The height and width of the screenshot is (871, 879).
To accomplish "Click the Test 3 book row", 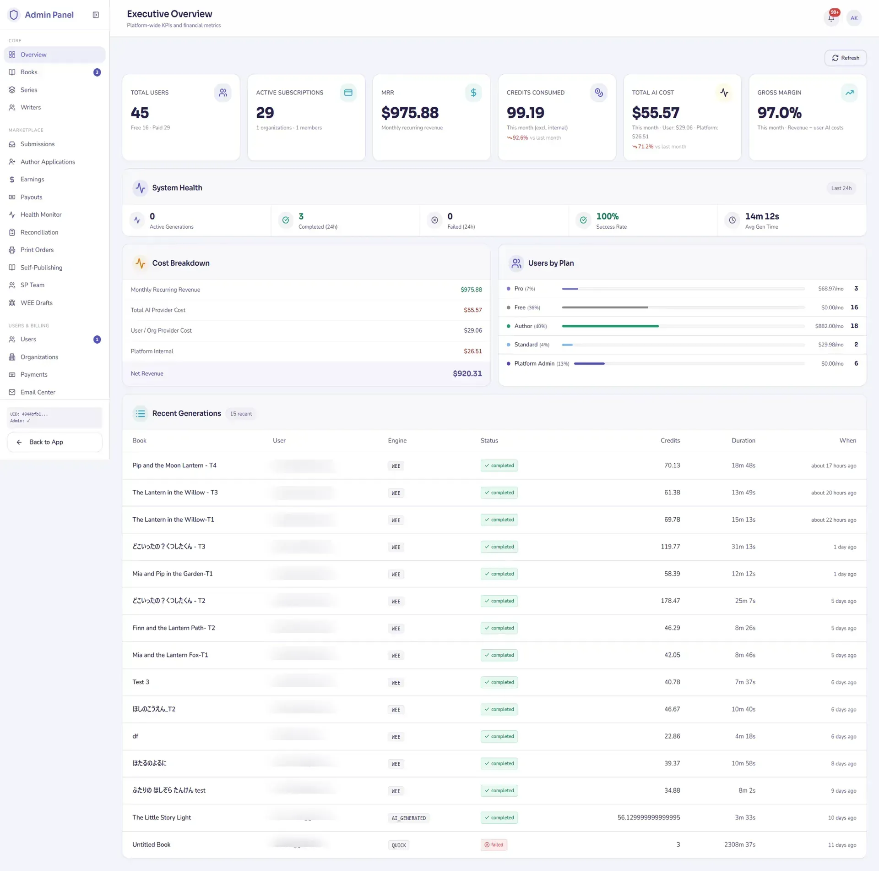I will tap(494, 682).
